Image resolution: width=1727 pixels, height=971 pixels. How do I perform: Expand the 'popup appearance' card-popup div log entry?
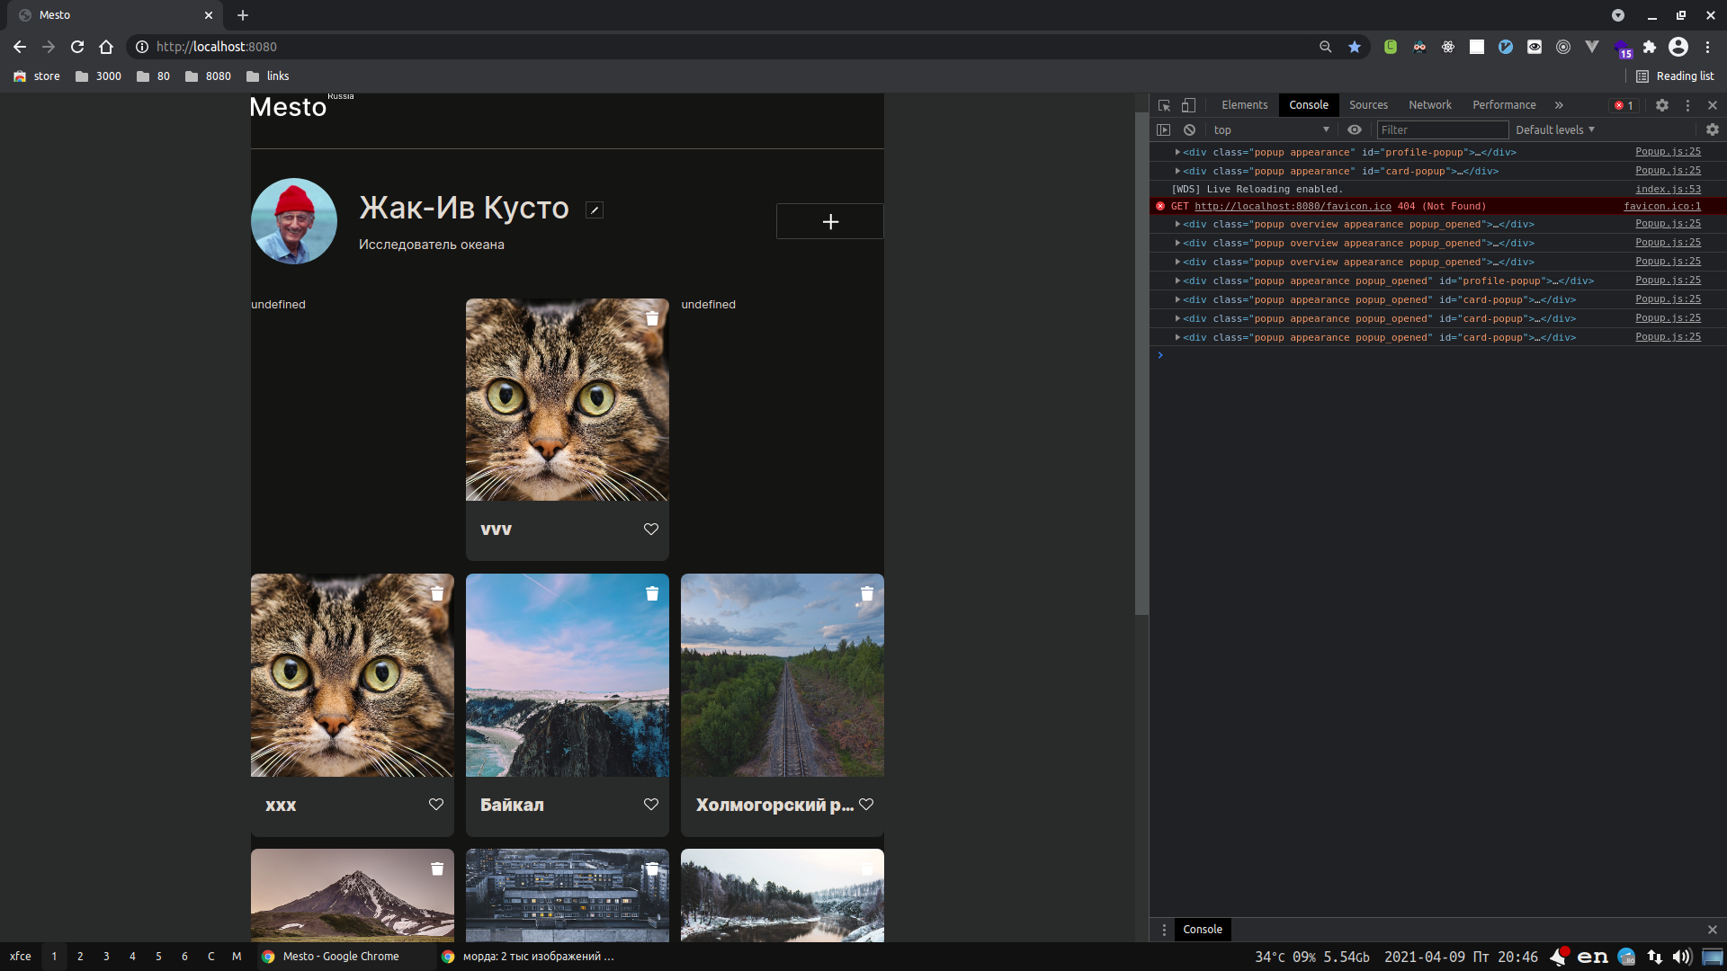[1177, 171]
